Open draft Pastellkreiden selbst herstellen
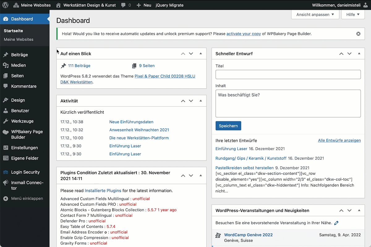 tap(245, 168)
